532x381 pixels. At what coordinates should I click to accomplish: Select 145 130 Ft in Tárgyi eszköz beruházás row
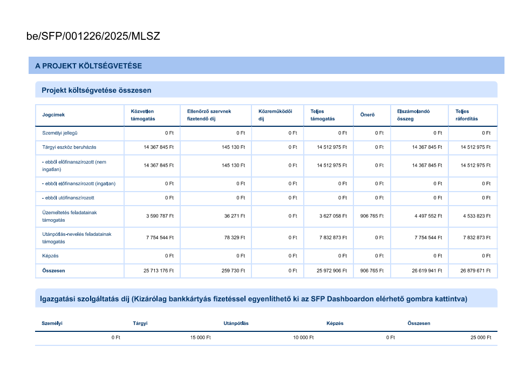233,147
